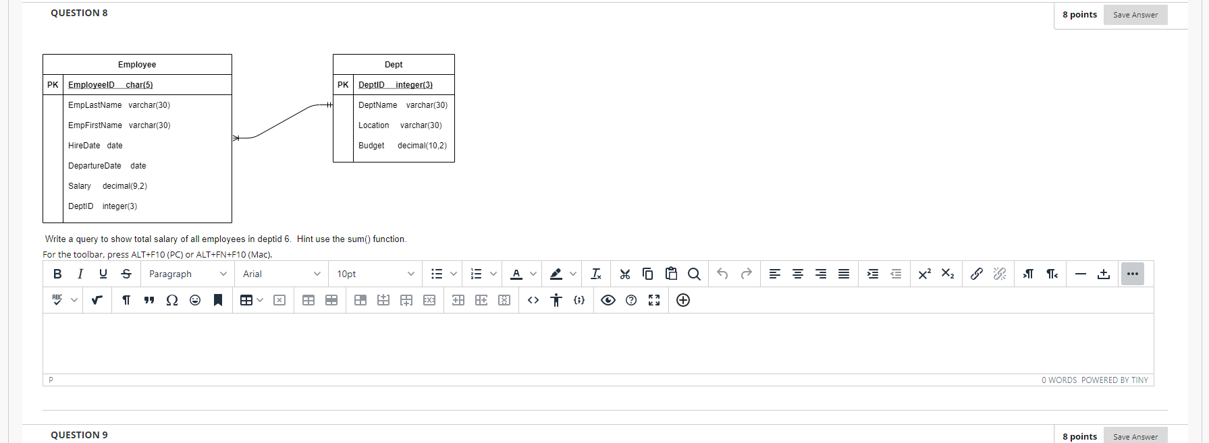Open the insert table dropdown

pyautogui.click(x=252, y=300)
